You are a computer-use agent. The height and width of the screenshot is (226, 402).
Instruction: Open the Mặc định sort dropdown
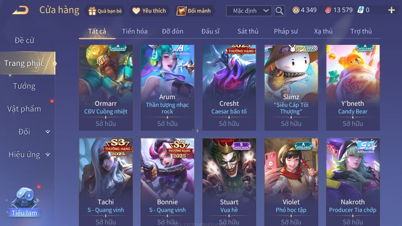[x=249, y=11]
